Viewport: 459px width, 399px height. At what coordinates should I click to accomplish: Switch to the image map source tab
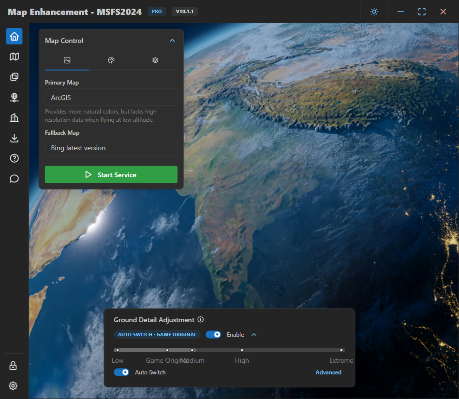click(x=67, y=60)
